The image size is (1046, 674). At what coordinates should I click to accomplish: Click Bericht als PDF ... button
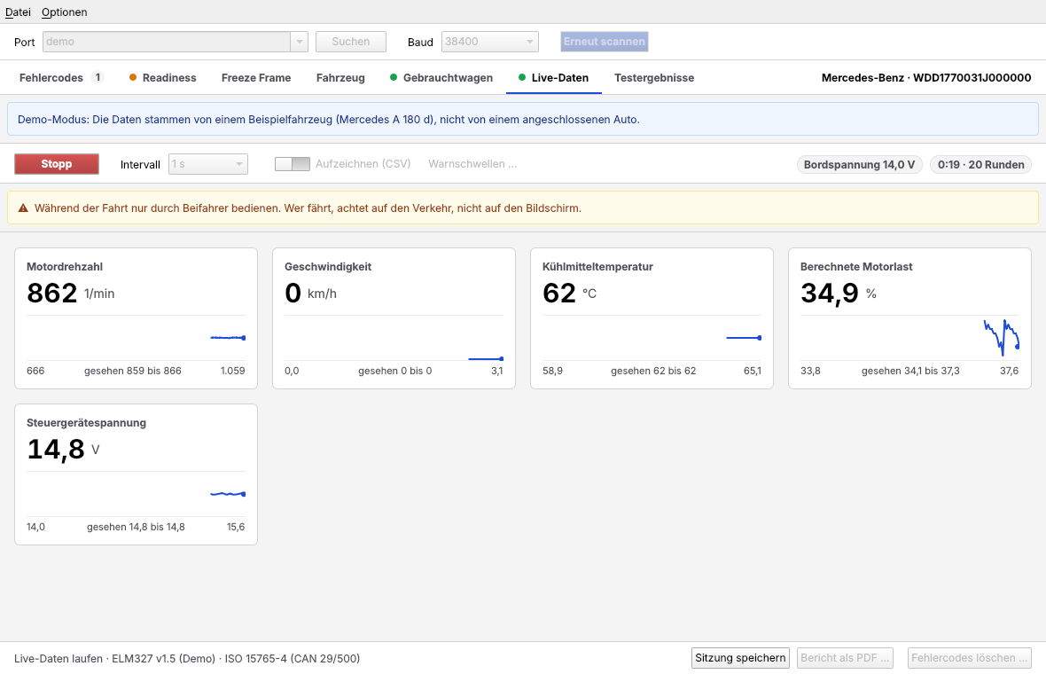click(x=845, y=658)
